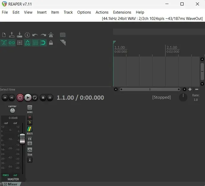Select the Mixer docker tab
Image resolution: width=205 pixels, height=186 pixels.
12,184
